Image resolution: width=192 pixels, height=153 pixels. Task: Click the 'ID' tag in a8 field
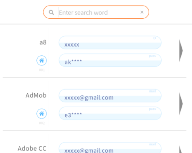coord(154,38)
